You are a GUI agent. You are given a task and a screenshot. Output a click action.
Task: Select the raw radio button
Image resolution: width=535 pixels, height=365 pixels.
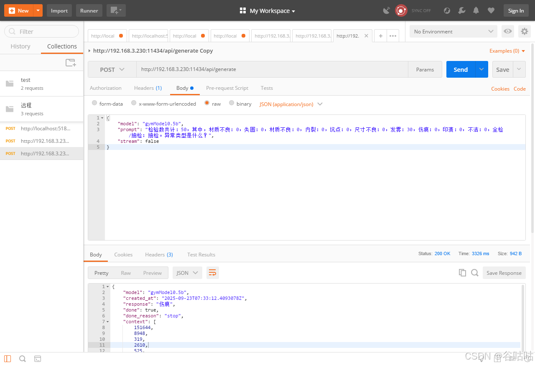click(207, 103)
